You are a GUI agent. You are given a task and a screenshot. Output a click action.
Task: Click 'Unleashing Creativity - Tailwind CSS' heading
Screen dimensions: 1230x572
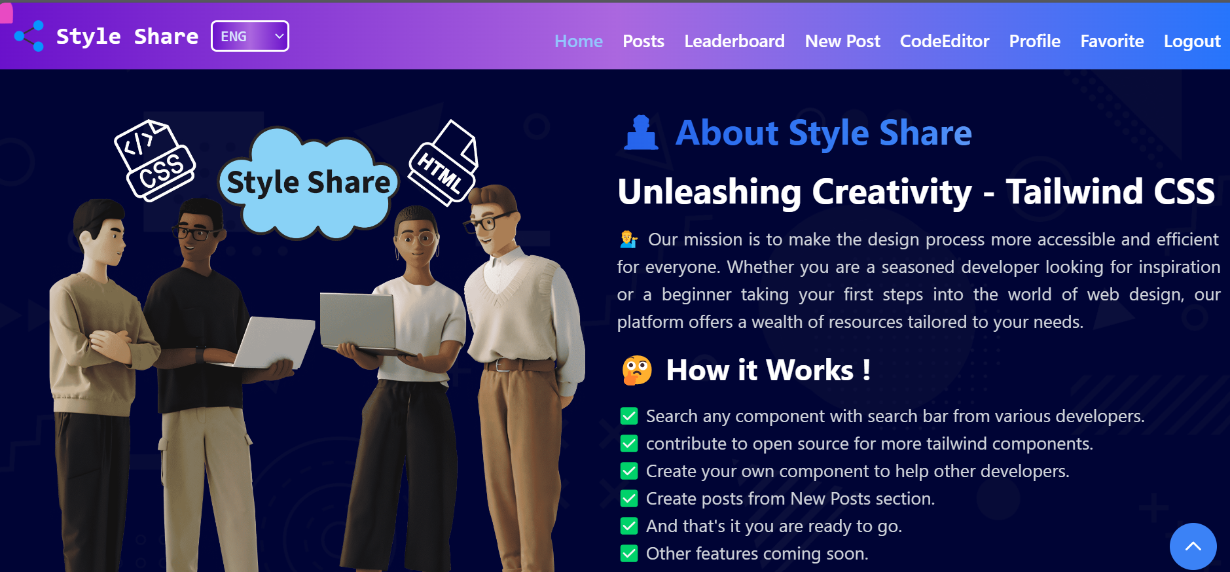[916, 192]
